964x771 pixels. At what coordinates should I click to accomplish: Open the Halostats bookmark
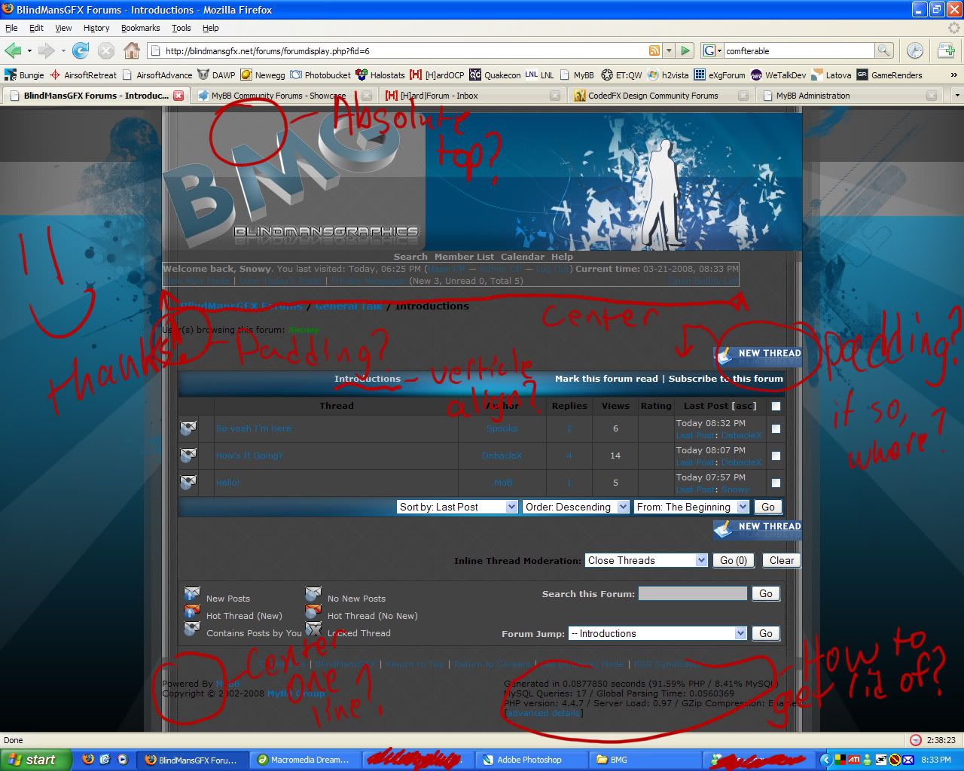[380, 75]
